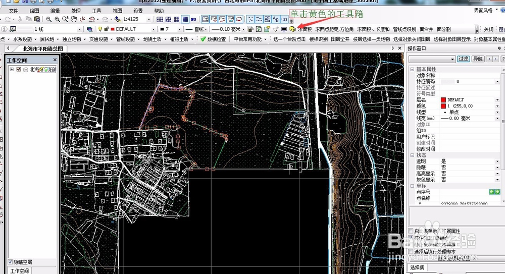The width and height of the screenshot is (505, 274).
Task: Click the green arrows point number icon
Action: (x=494, y=192)
